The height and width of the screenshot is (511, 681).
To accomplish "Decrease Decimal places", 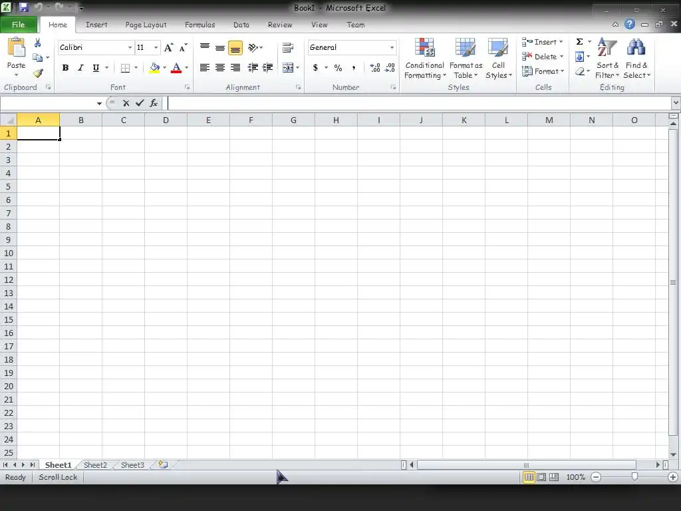I will coord(390,68).
